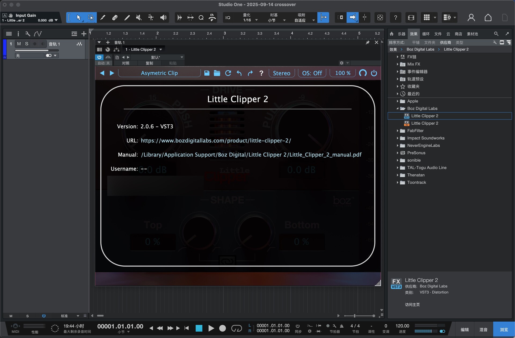Viewport: 515px width, 338px height.
Task: Click the 复制 copy button
Action: click(149, 63)
